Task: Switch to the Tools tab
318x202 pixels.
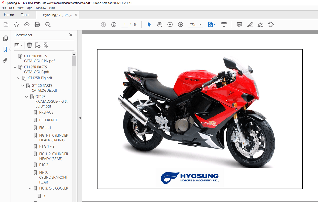Action: tap(25, 15)
